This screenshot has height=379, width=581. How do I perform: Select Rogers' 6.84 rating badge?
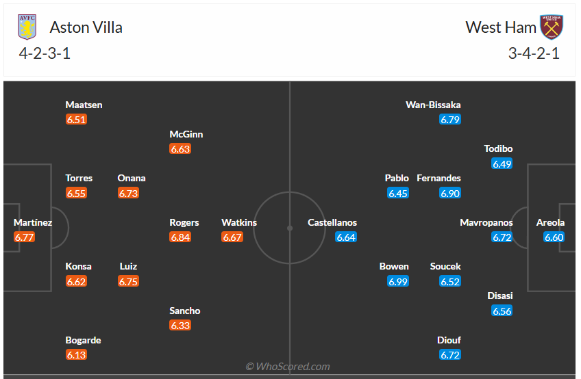(x=180, y=237)
